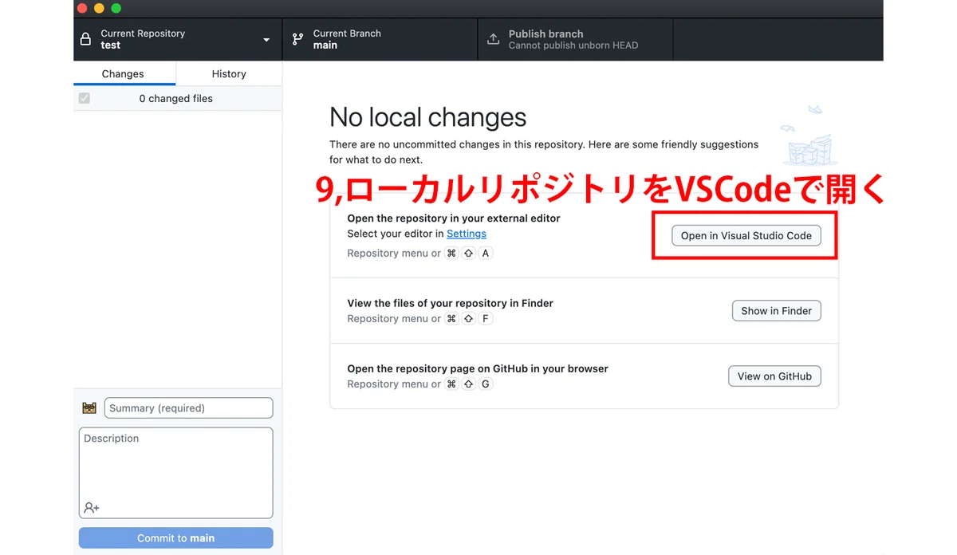Click Publish branch toolbar button
957x555 pixels.
[x=576, y=39]
